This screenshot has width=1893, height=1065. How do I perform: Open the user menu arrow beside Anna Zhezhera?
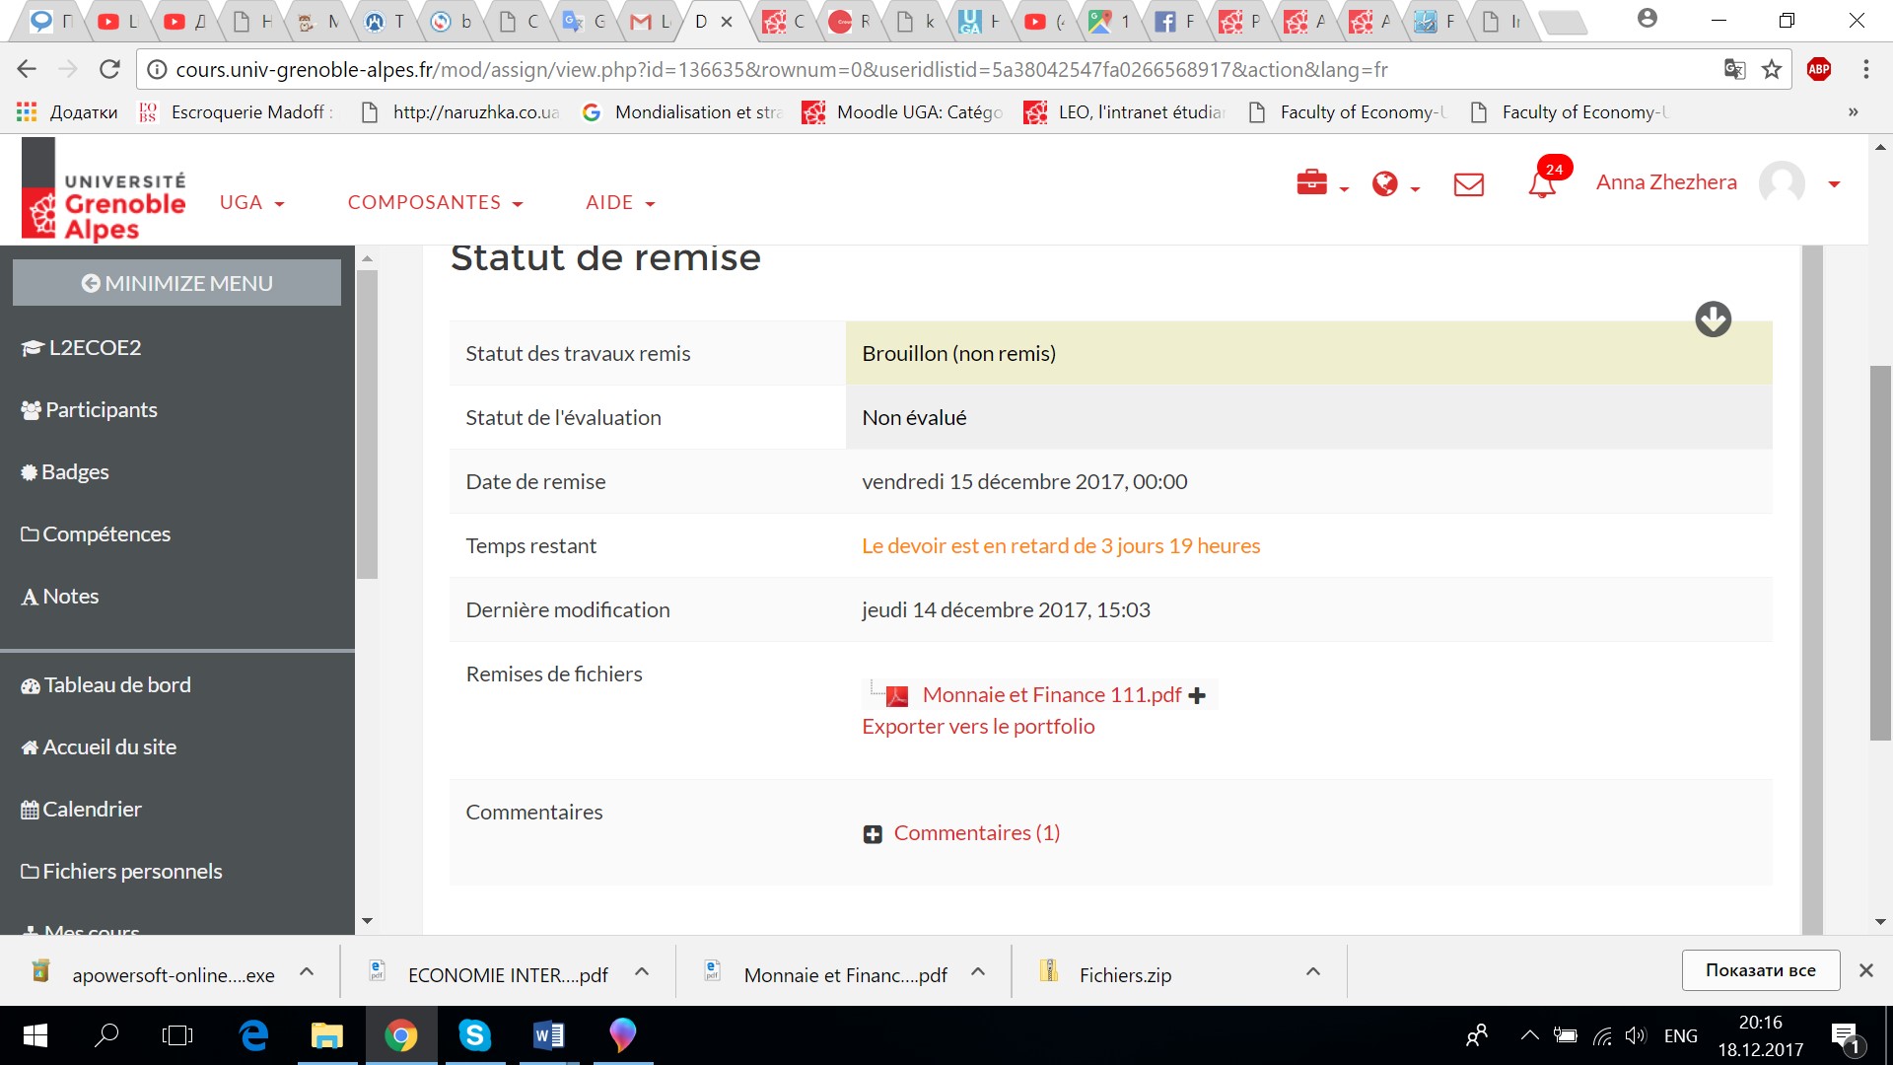coord(1834,184)
